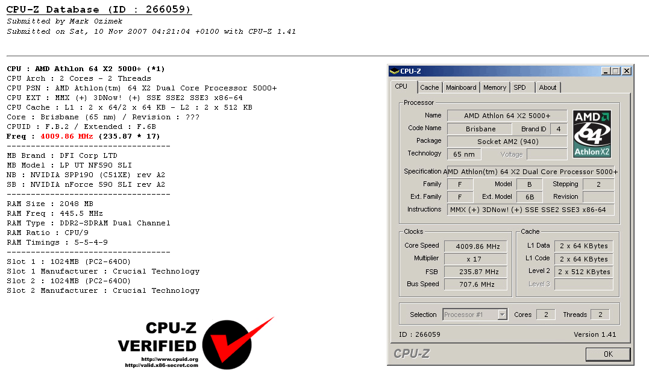
Task: Open the Mainboard tab
Action: pyautogui.click(x=461, y=87)
